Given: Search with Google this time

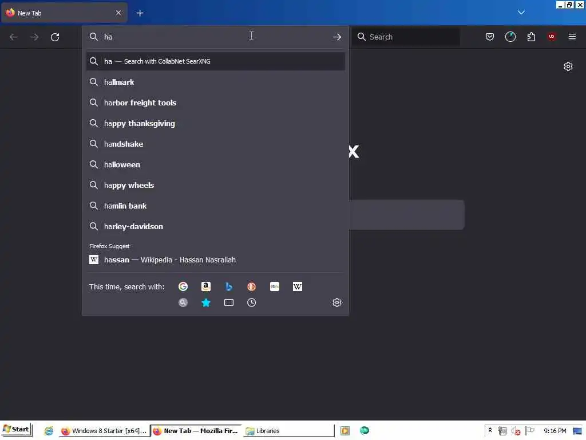Looking at the screenshot, I should [x=183, y=286].
